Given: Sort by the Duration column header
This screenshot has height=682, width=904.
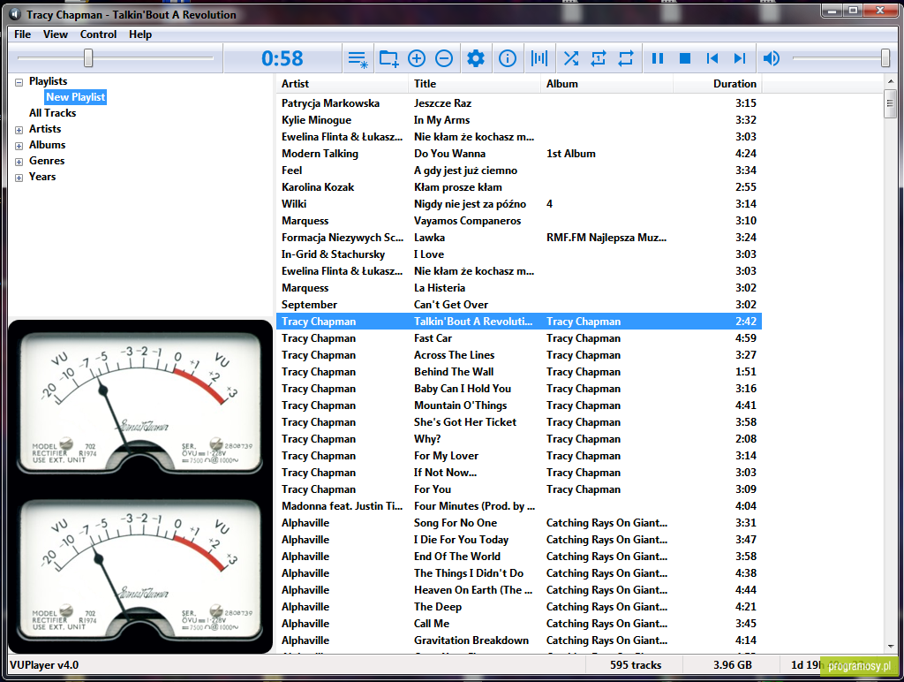Looking at the screenshot, I should pos(717,84).
